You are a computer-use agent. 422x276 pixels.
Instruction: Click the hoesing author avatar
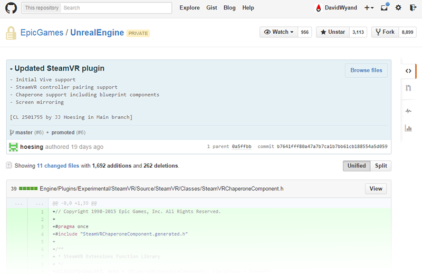(x=14, y=147)
